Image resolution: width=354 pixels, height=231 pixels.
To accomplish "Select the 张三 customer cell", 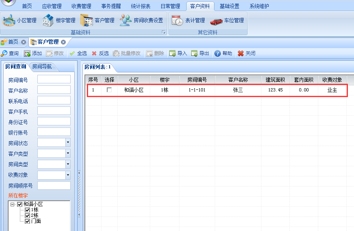I will click(x=238, y=90).
